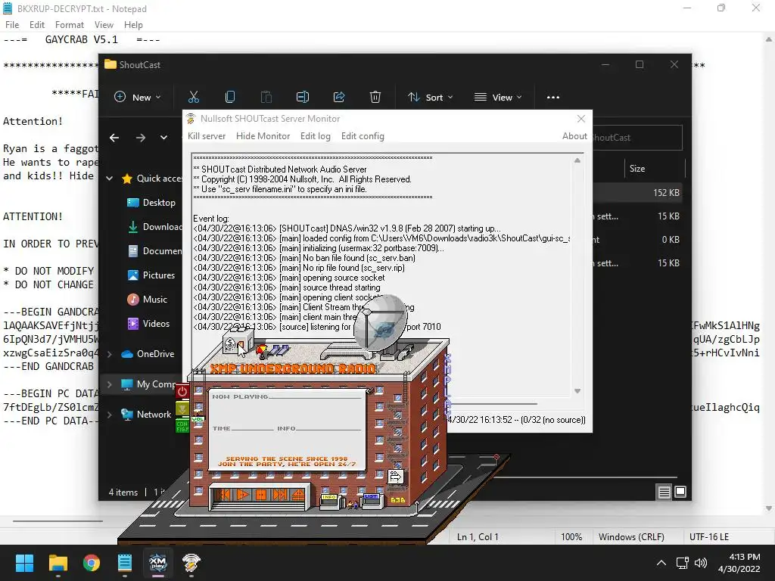This screenshot has height=581, width=775.
Task: Click Kill server in SHOUTcast monitor
Action: click(x=207, y=136)
